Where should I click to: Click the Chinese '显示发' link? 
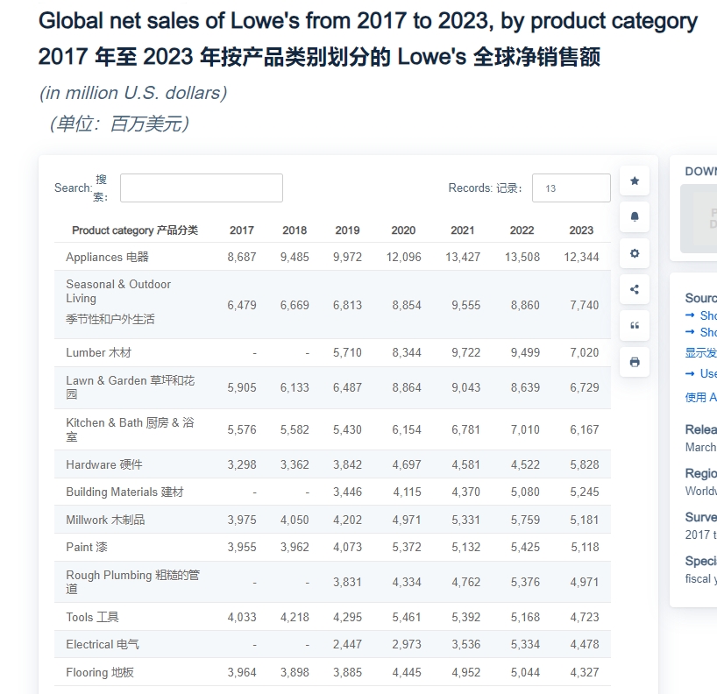click(701, 353)
